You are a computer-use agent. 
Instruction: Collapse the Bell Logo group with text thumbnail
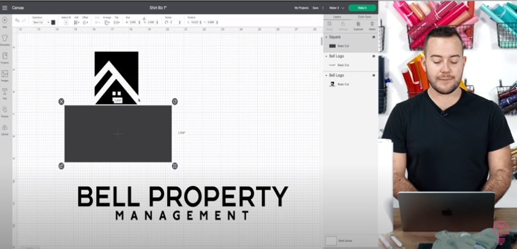point(326,56)
